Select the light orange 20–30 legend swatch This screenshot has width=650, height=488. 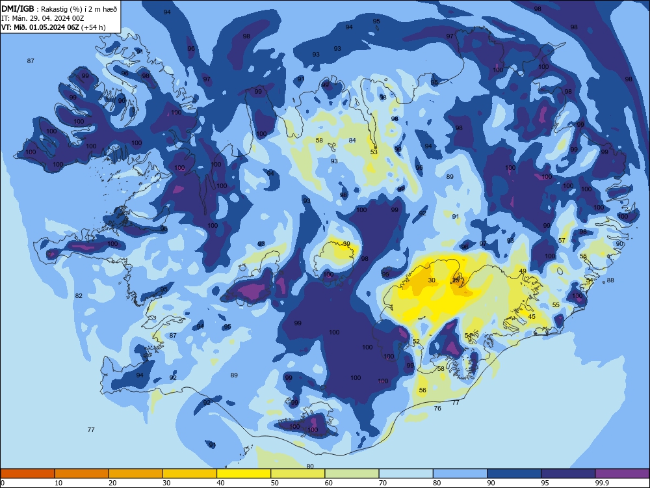click(x=136, y=474)
